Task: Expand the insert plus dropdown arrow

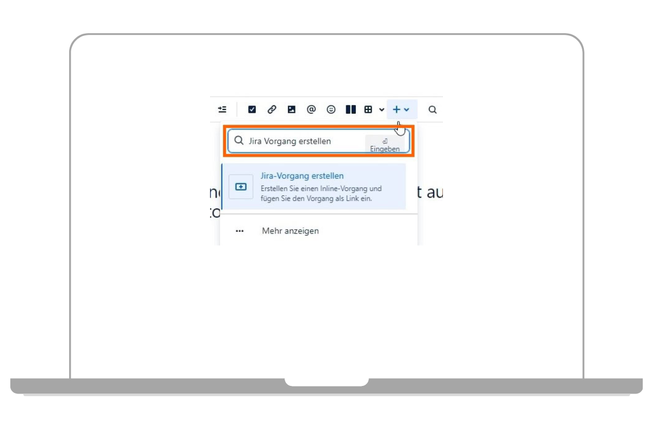Action: pyautogui.click(x=406, y=109)
